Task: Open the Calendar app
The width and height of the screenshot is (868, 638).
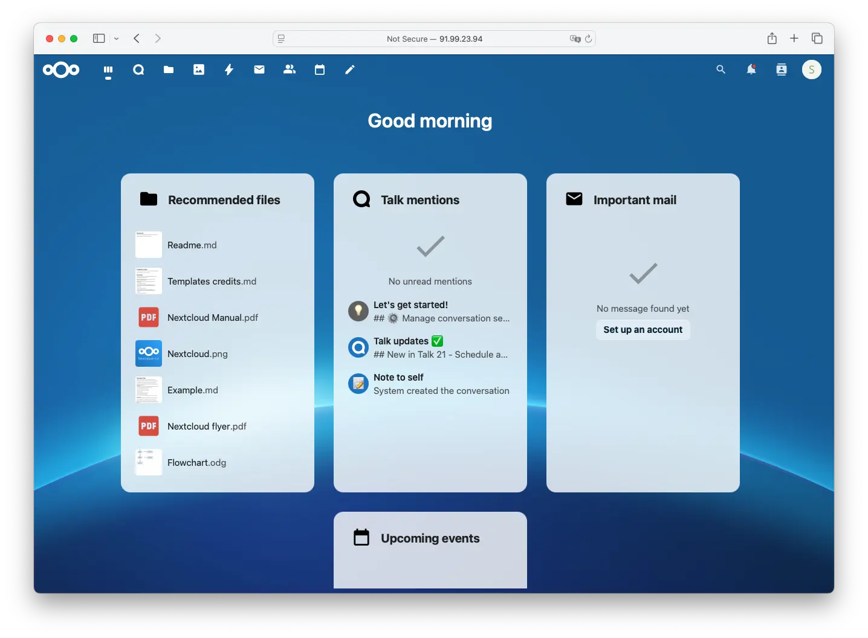Action: (x=320, y=69)
